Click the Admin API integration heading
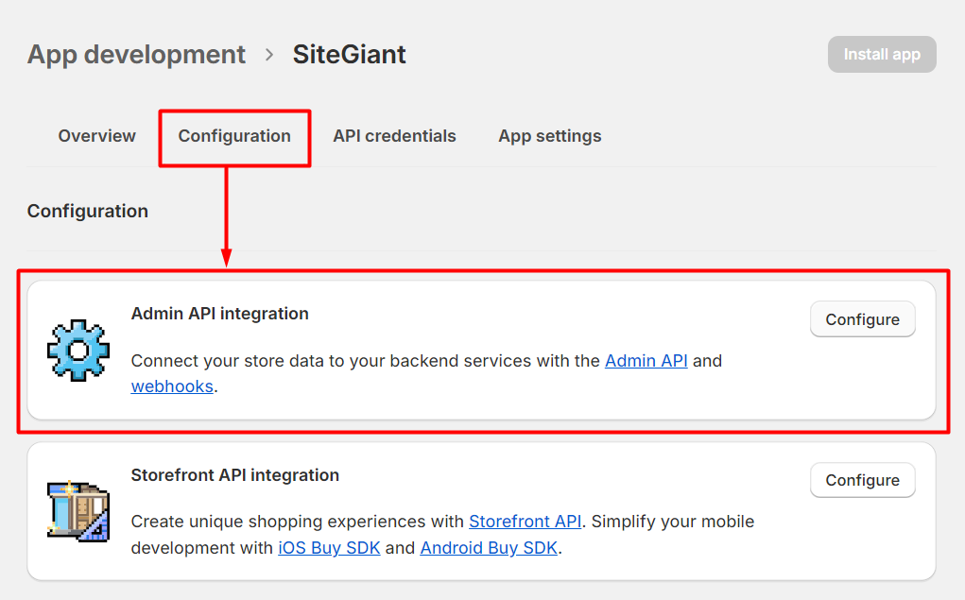This screenshot has width=965, height=600. (x=219, y=314)
